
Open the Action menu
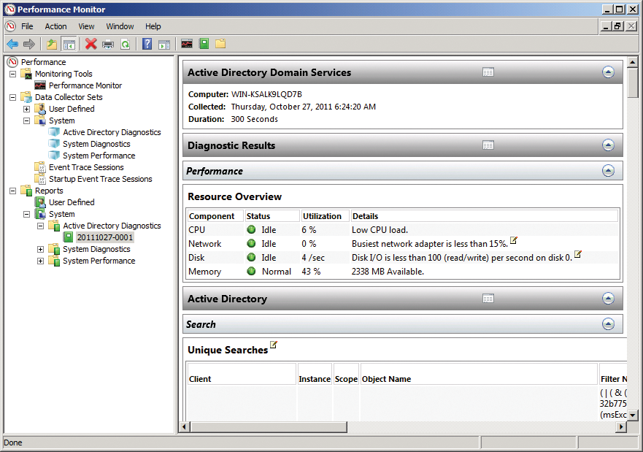[x=55, y=26]
